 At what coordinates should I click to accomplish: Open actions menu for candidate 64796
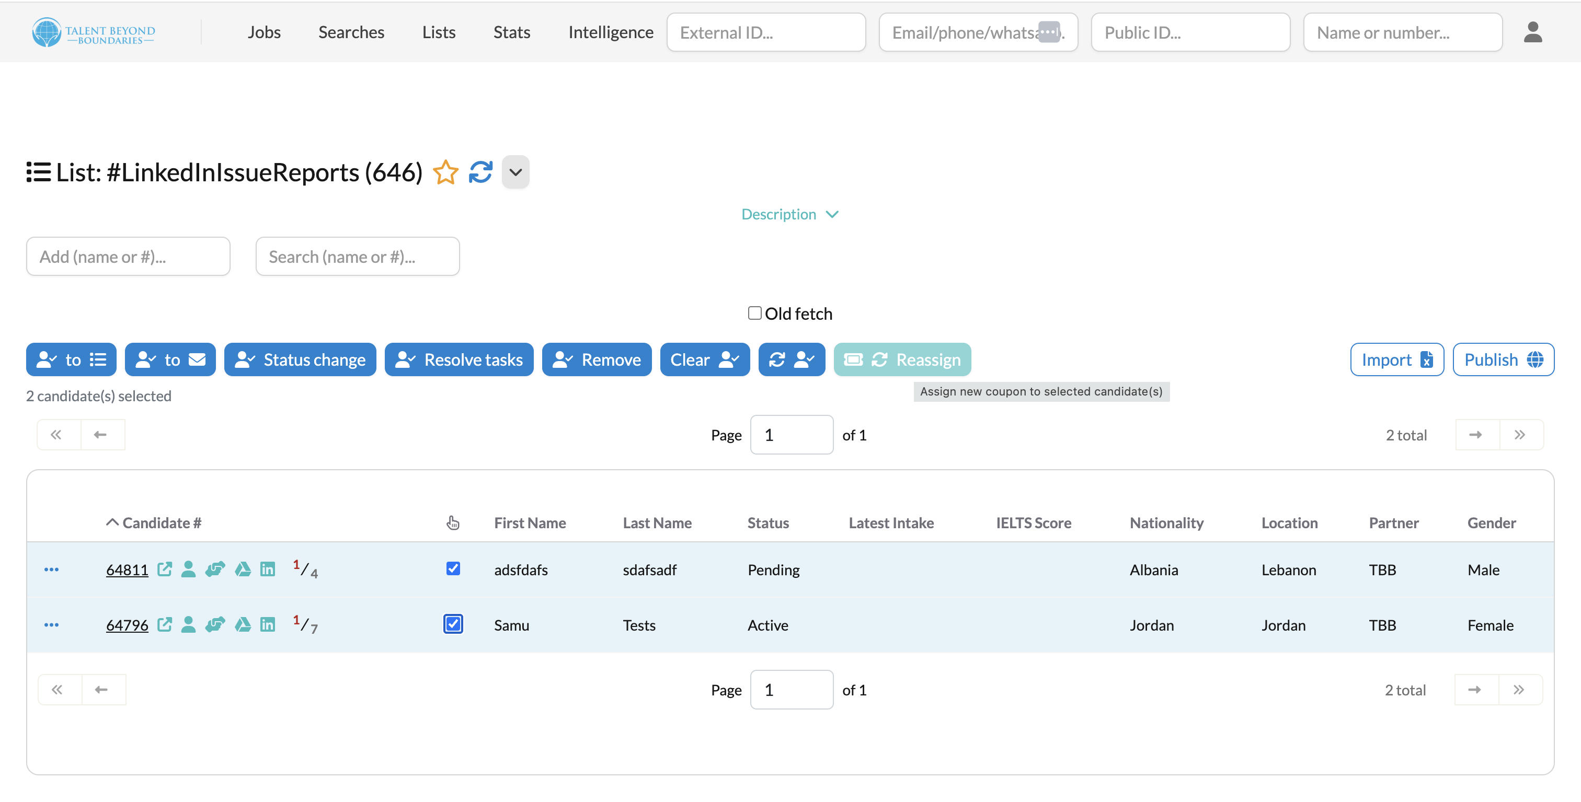pyautogui.click(x=52, y=625)
